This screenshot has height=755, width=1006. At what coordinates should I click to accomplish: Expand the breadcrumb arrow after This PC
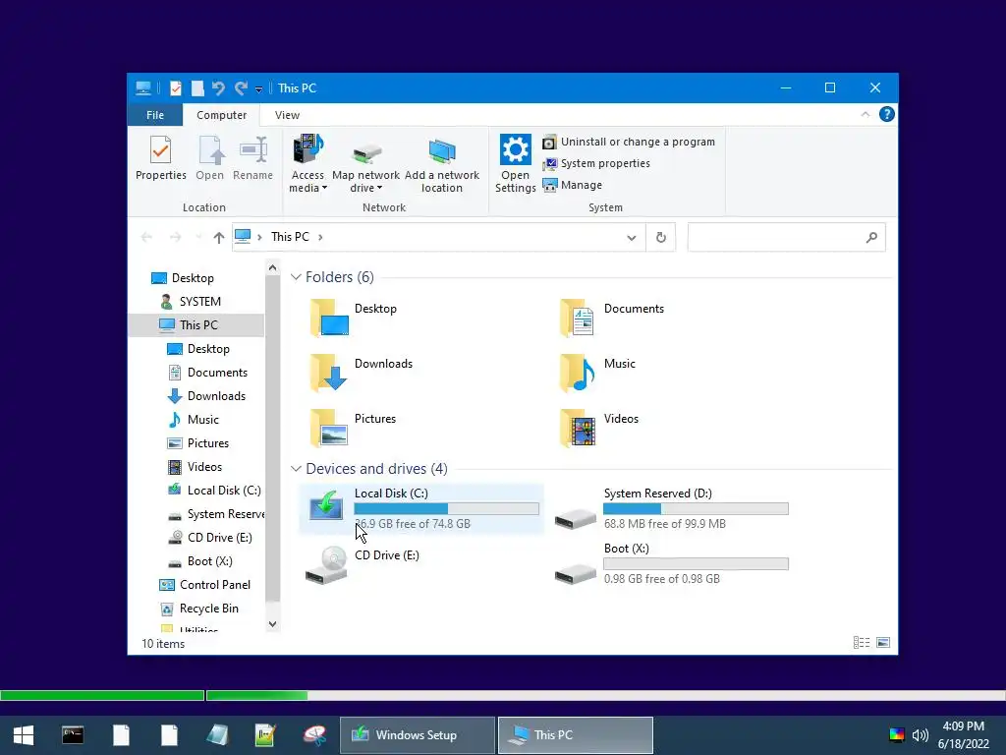pos(320,238)
